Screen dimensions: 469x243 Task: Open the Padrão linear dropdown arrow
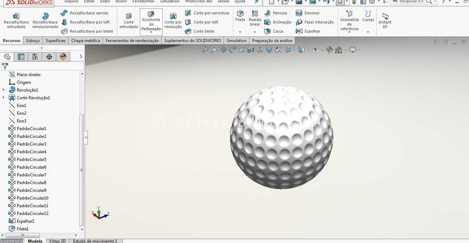[255, 32]
